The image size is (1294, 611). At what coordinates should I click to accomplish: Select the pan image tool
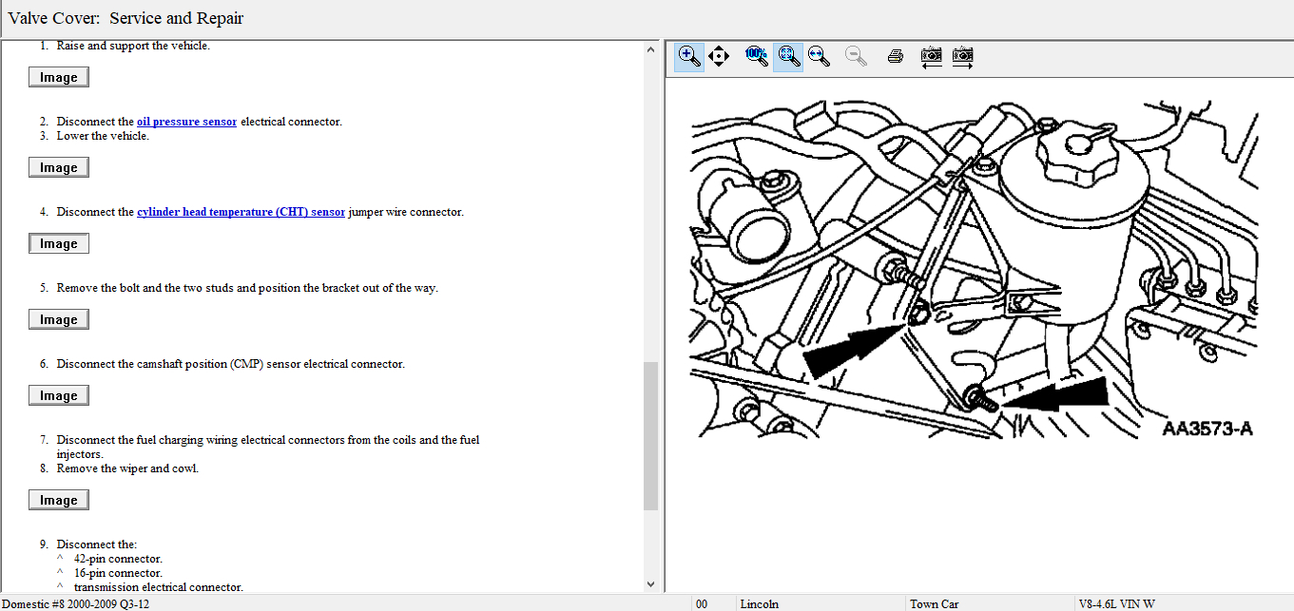pyautogui.click(x=719, y=56)
